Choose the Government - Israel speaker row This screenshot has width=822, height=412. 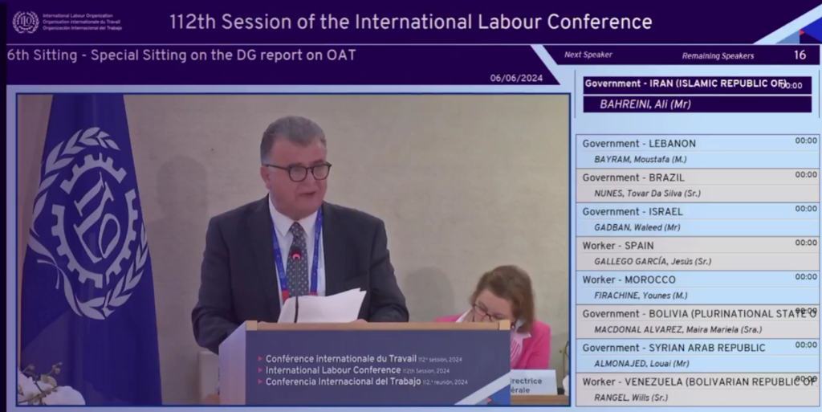point(697,218)
